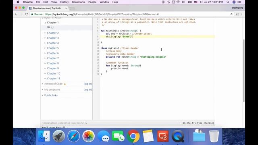The image size is (258, 145).
Task: Open the Trash in the dock
Action: [214, 136]
